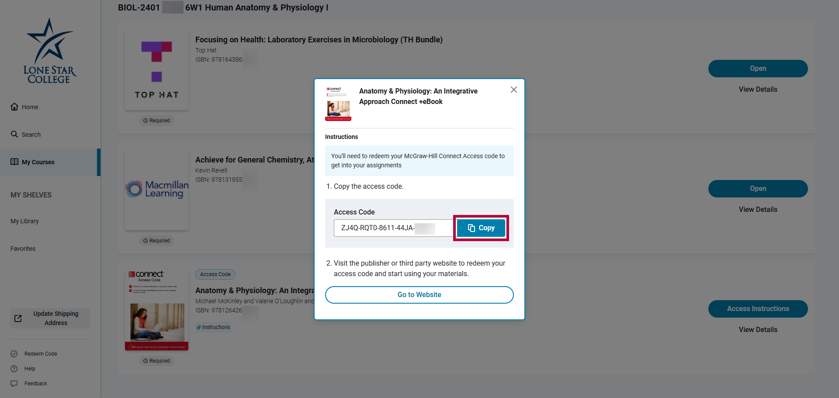Screen dimensions: 839x398
Task: Click the redeem McGraw-Hill Connect instruction note
Action: coord(419,161)
